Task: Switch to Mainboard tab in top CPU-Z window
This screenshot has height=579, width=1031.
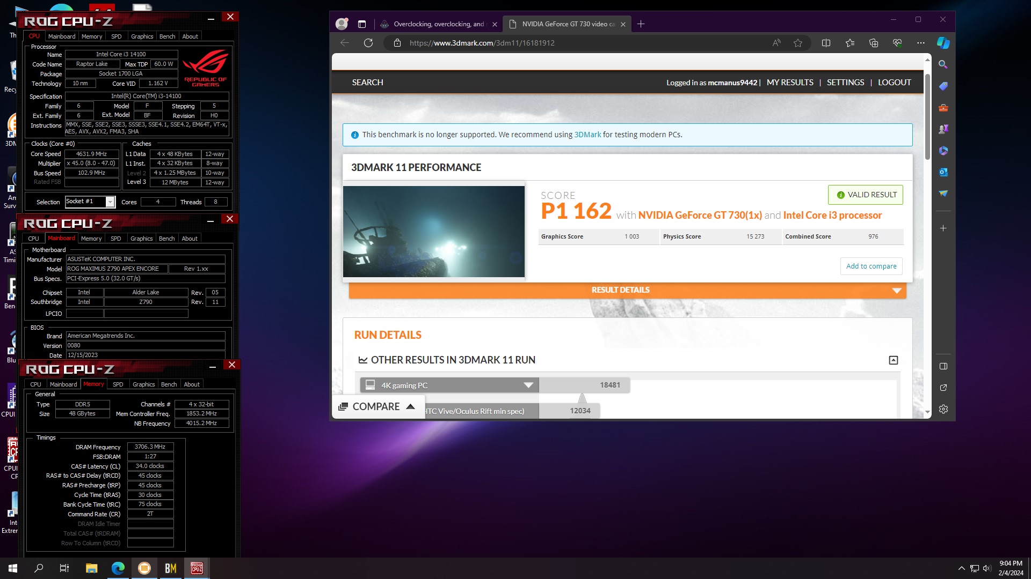Action: (x=62, y=36)
